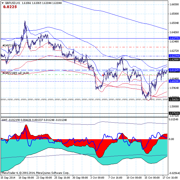Click the red arrow order entry marker
This screenshot has width=180, height=180.
[103, 75]
